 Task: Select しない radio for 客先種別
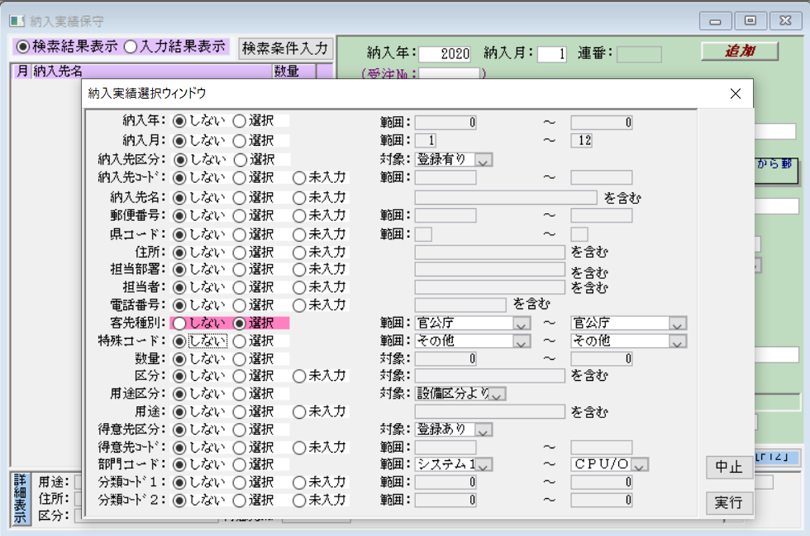(179, 323)
